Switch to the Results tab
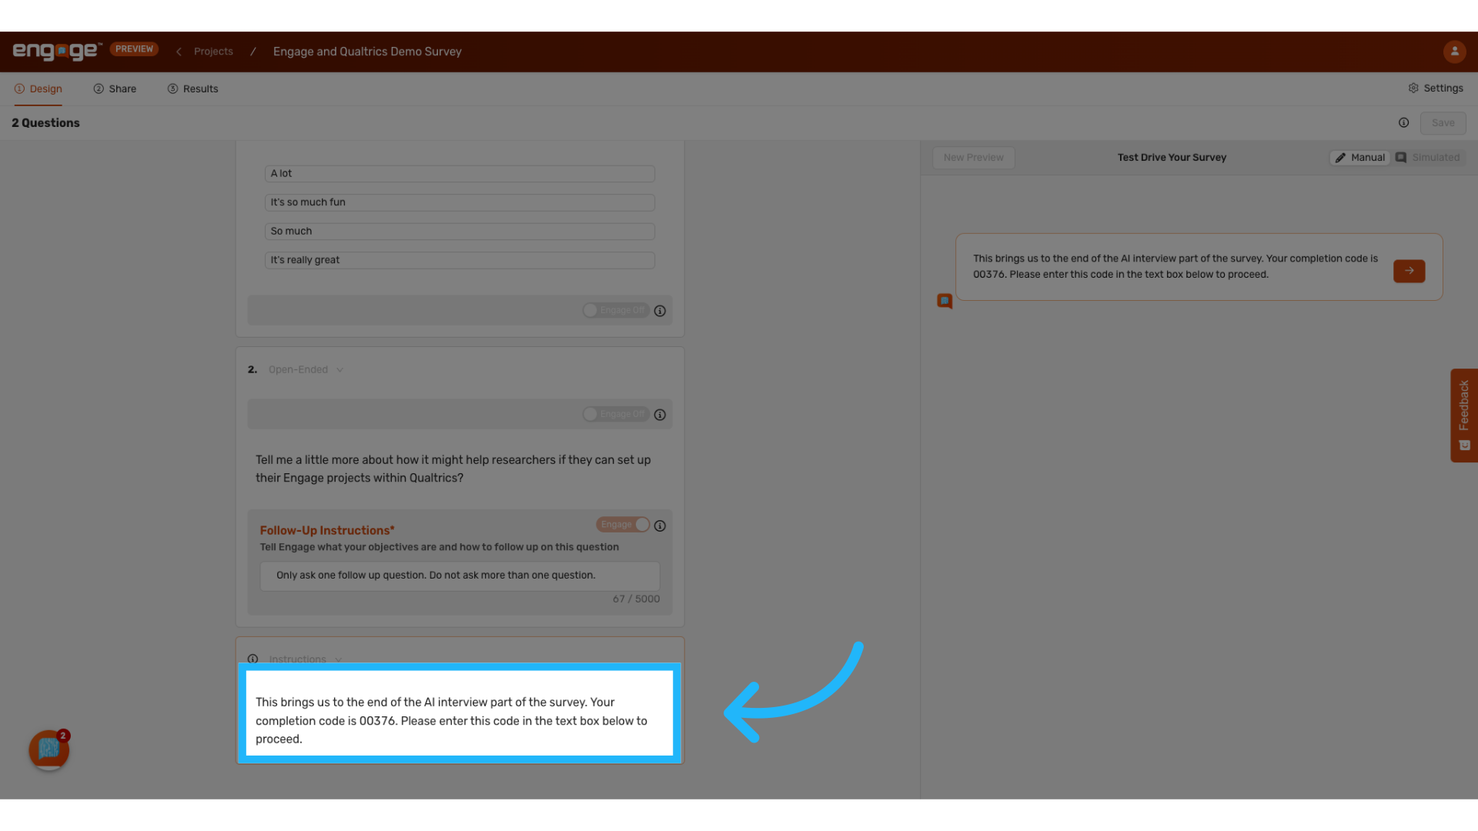Screen dimensions: 1478x831 point(193,89)
